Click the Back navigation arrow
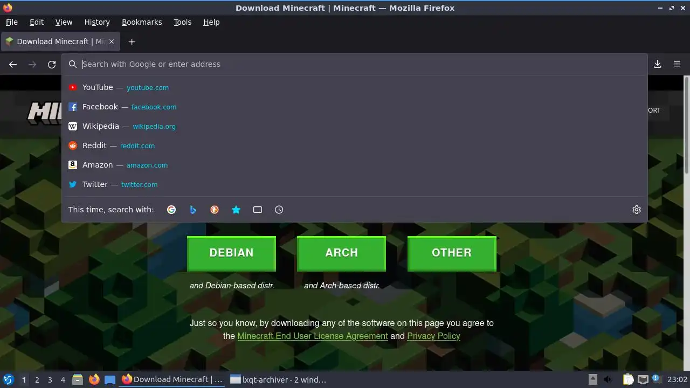 coord(13,64)
